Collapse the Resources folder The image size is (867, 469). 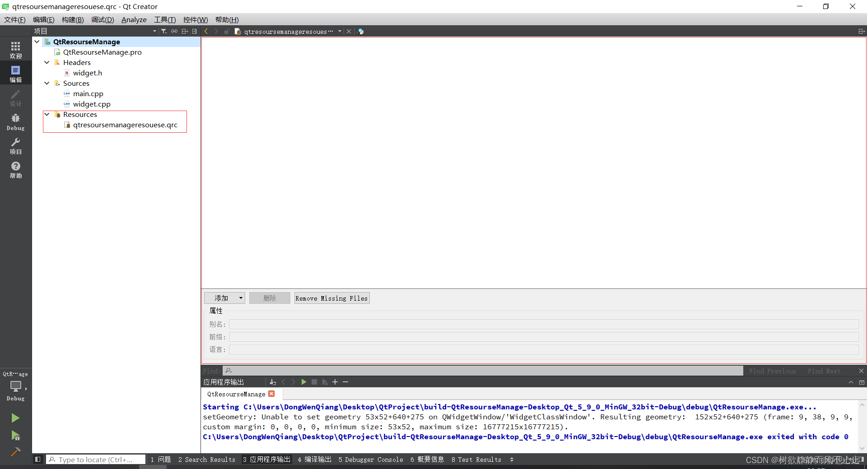click(x=47, y=114)
